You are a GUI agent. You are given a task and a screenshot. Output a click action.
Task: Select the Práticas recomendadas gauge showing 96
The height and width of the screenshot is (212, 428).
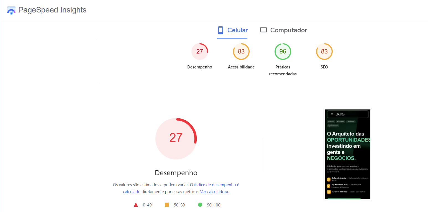tap(283, 52)
